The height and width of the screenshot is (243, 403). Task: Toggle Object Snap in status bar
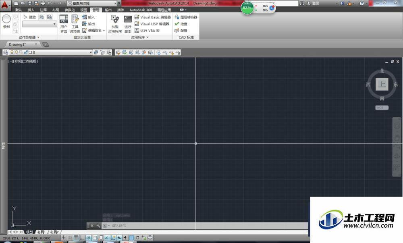coord(95,238)
